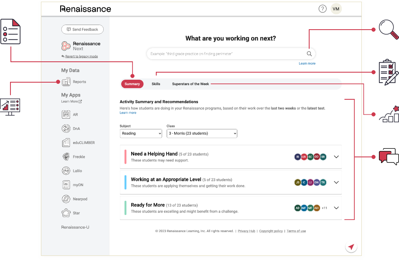Click the Need a Helping Hand heading

(154, 154)
